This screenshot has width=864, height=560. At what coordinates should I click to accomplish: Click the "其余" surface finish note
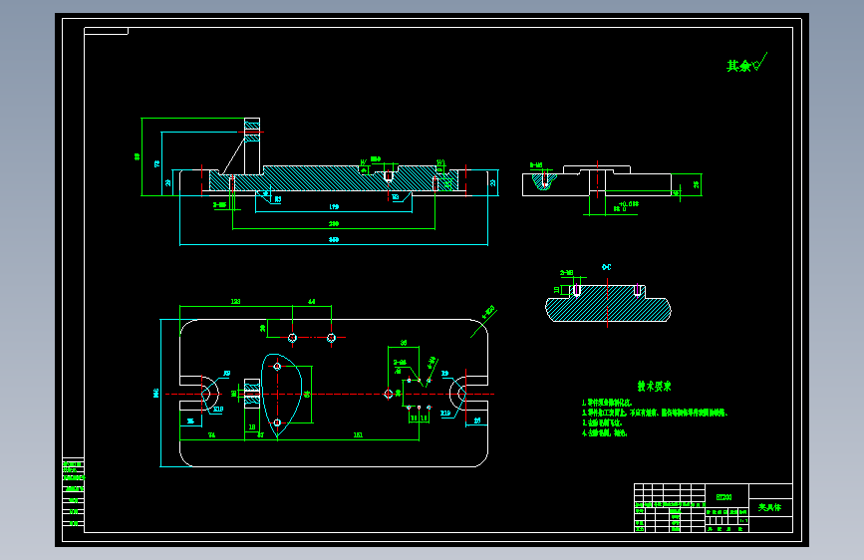pos(738,66)
